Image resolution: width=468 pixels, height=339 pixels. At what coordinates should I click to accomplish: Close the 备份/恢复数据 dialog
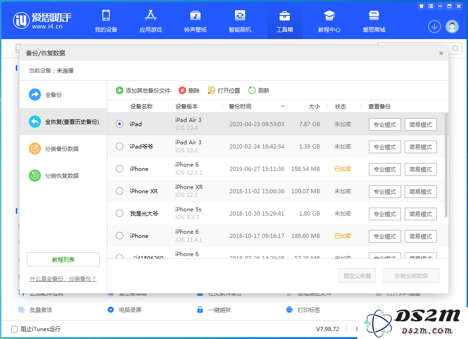click(x=441, y=53)
